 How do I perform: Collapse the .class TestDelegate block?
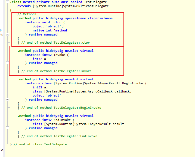tap(7, 2)
